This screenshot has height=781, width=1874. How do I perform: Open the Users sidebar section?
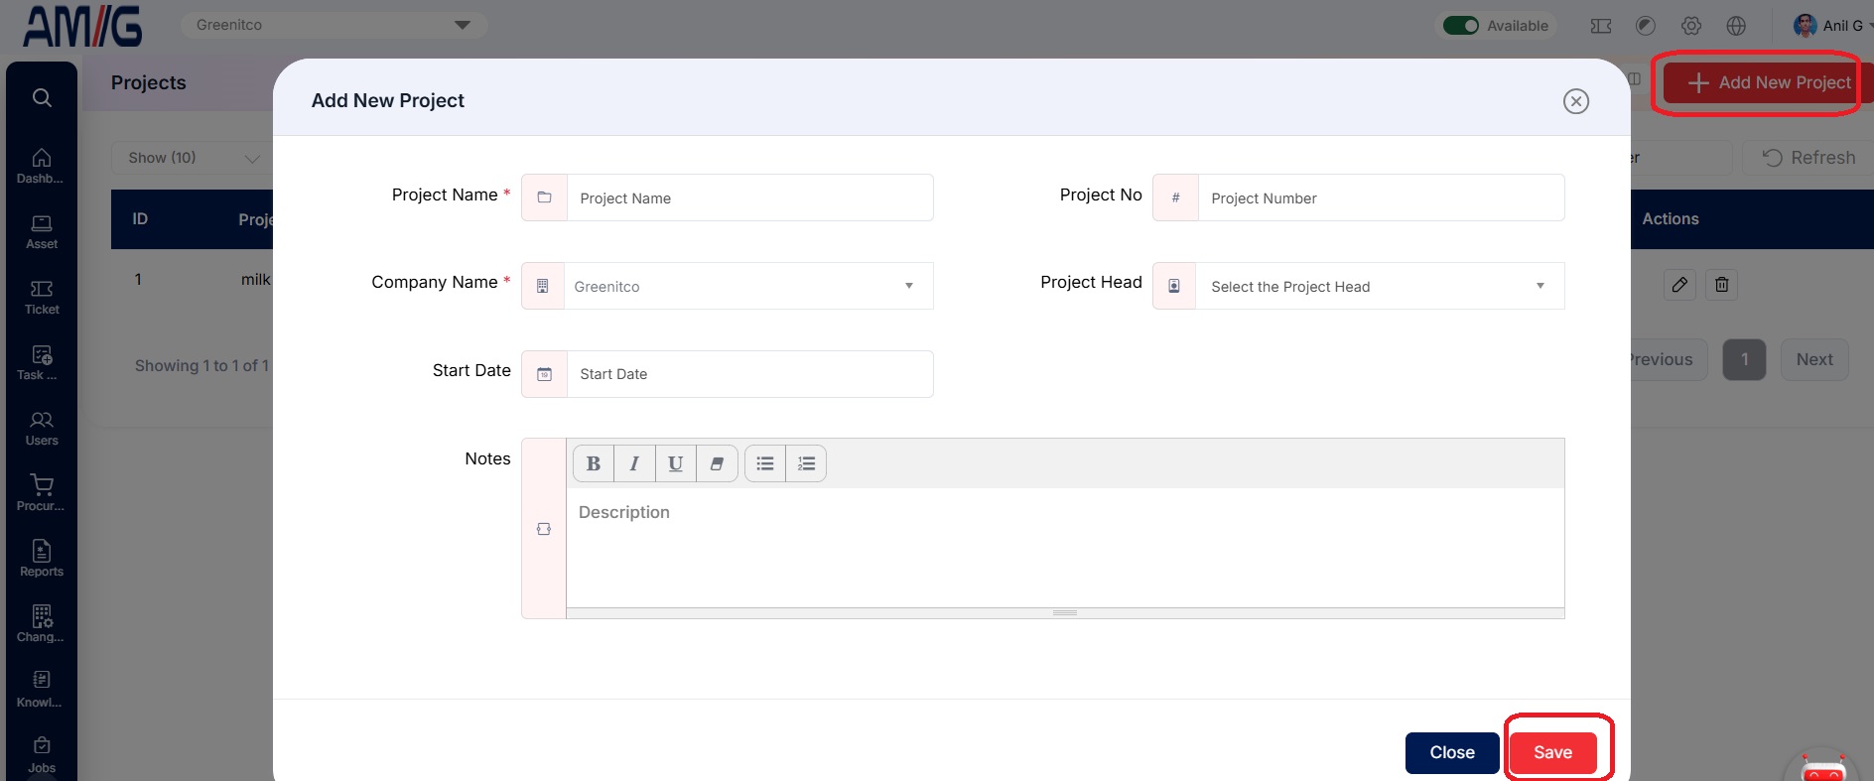click(x=41, y=428)
